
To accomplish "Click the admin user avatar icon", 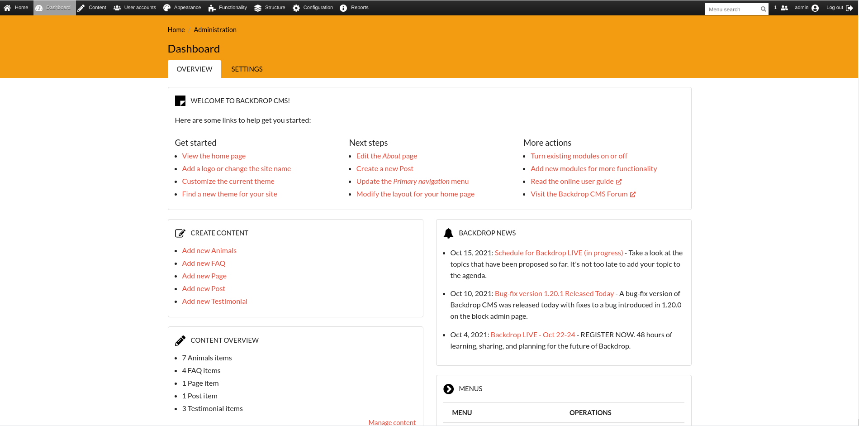I will tap(815, 8).
